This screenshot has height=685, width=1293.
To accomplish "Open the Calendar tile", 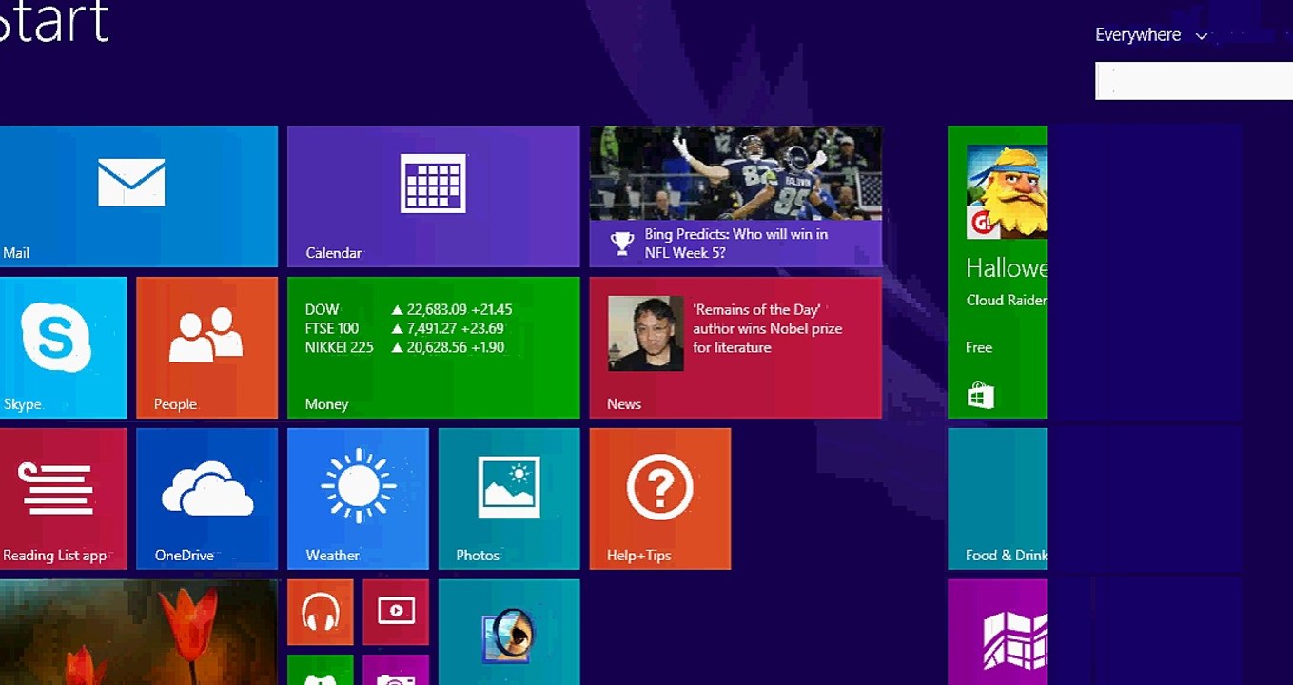I will click(433, 196).
